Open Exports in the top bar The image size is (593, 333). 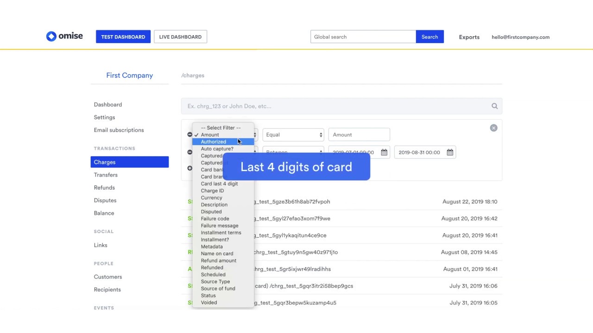469,37
